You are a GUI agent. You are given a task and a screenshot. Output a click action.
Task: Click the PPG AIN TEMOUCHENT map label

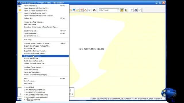coord(91,49)
